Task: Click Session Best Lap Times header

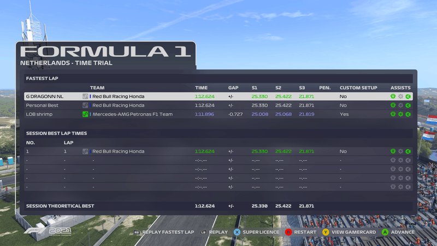Action: [56, 133]
